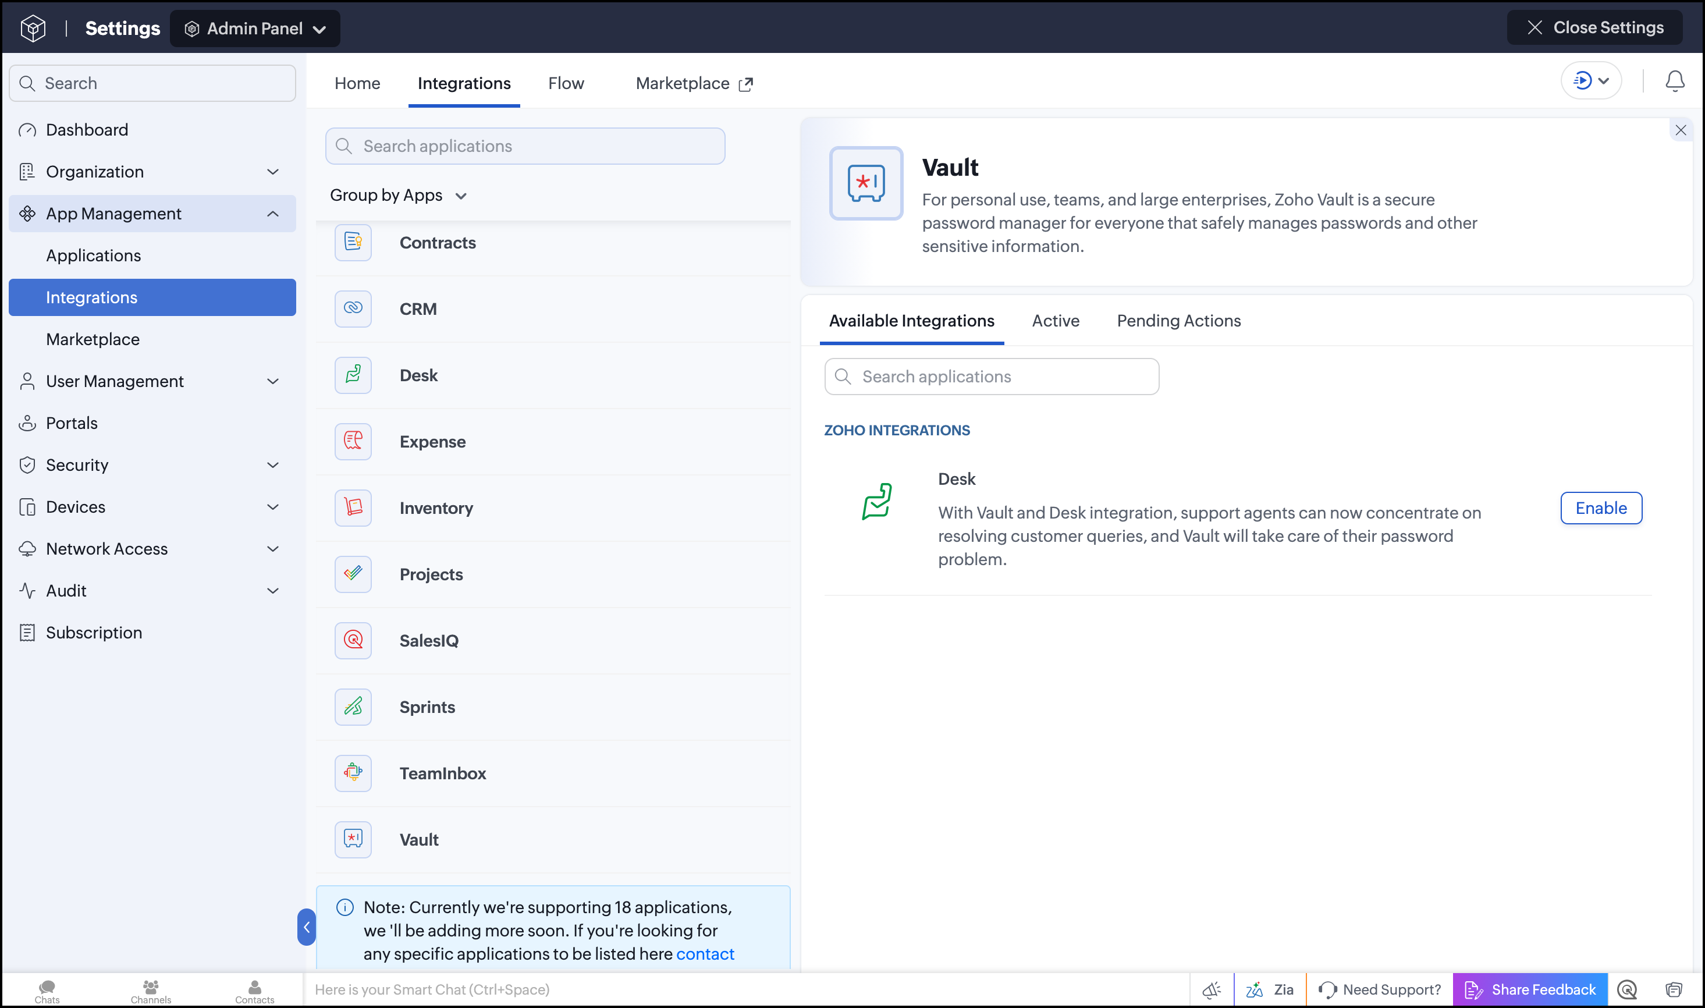Select Integrations in the left sidebar

point(152,297)
